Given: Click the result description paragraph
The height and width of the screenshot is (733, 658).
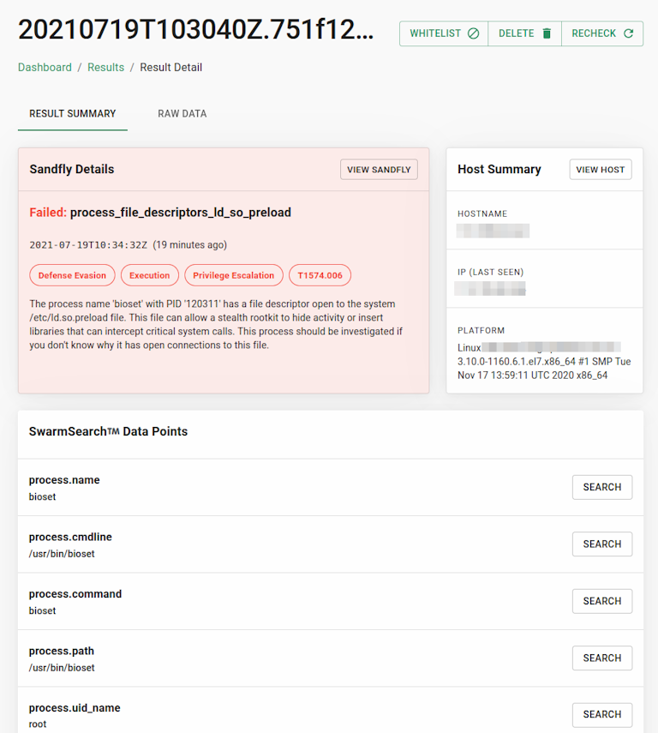Looking at the screenshot, I should [216, 324].
